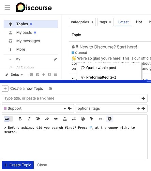Click the Support category color square

tap(5, 108)
